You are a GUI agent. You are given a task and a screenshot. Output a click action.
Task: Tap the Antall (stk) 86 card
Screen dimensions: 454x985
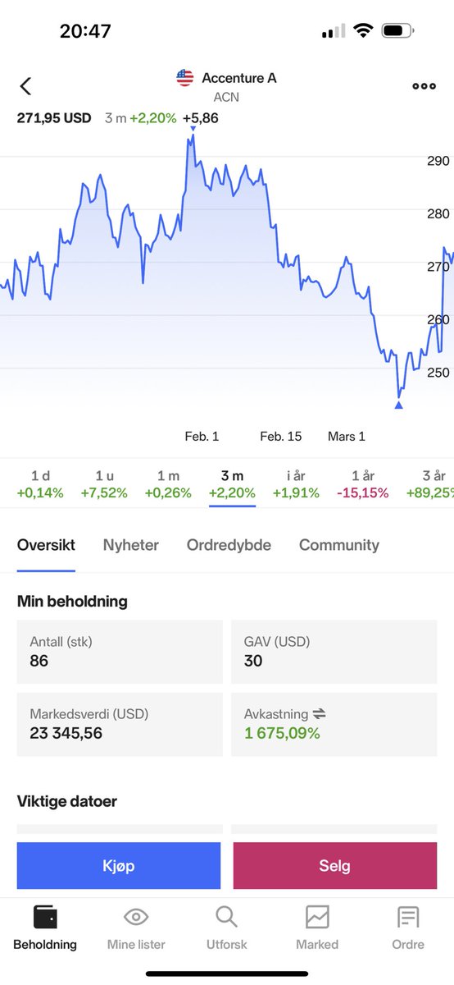pos(120,652)
